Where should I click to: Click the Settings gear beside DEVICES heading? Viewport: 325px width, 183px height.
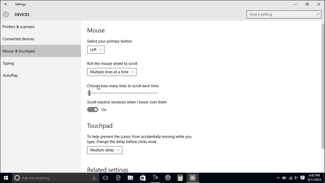(6, 14)
